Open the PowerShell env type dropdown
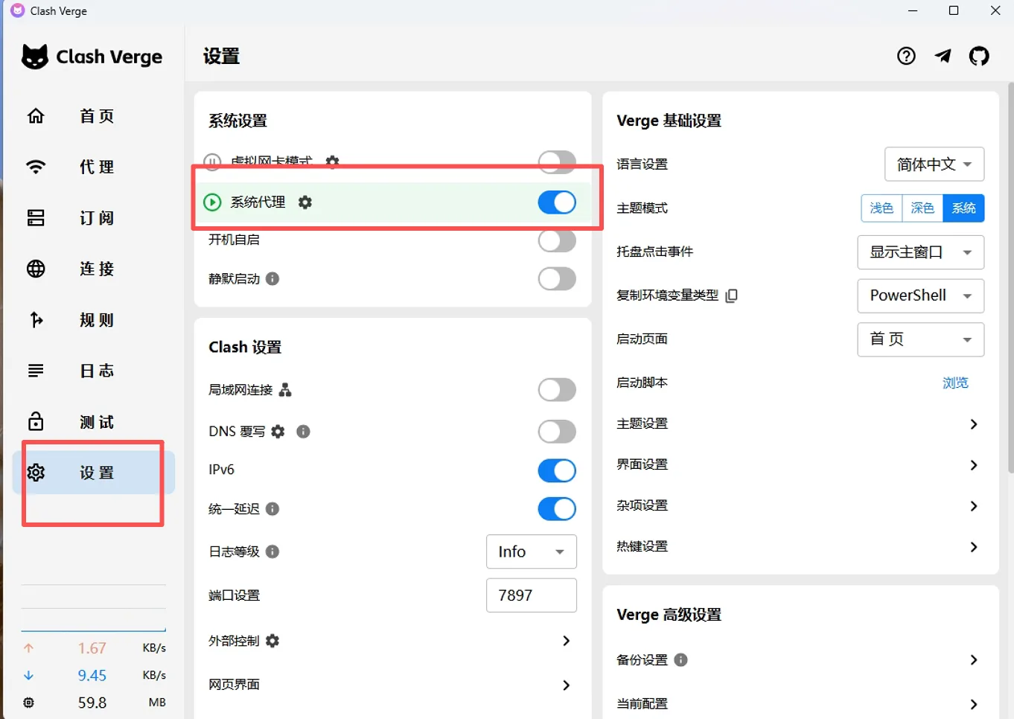 tap(921, 295)
